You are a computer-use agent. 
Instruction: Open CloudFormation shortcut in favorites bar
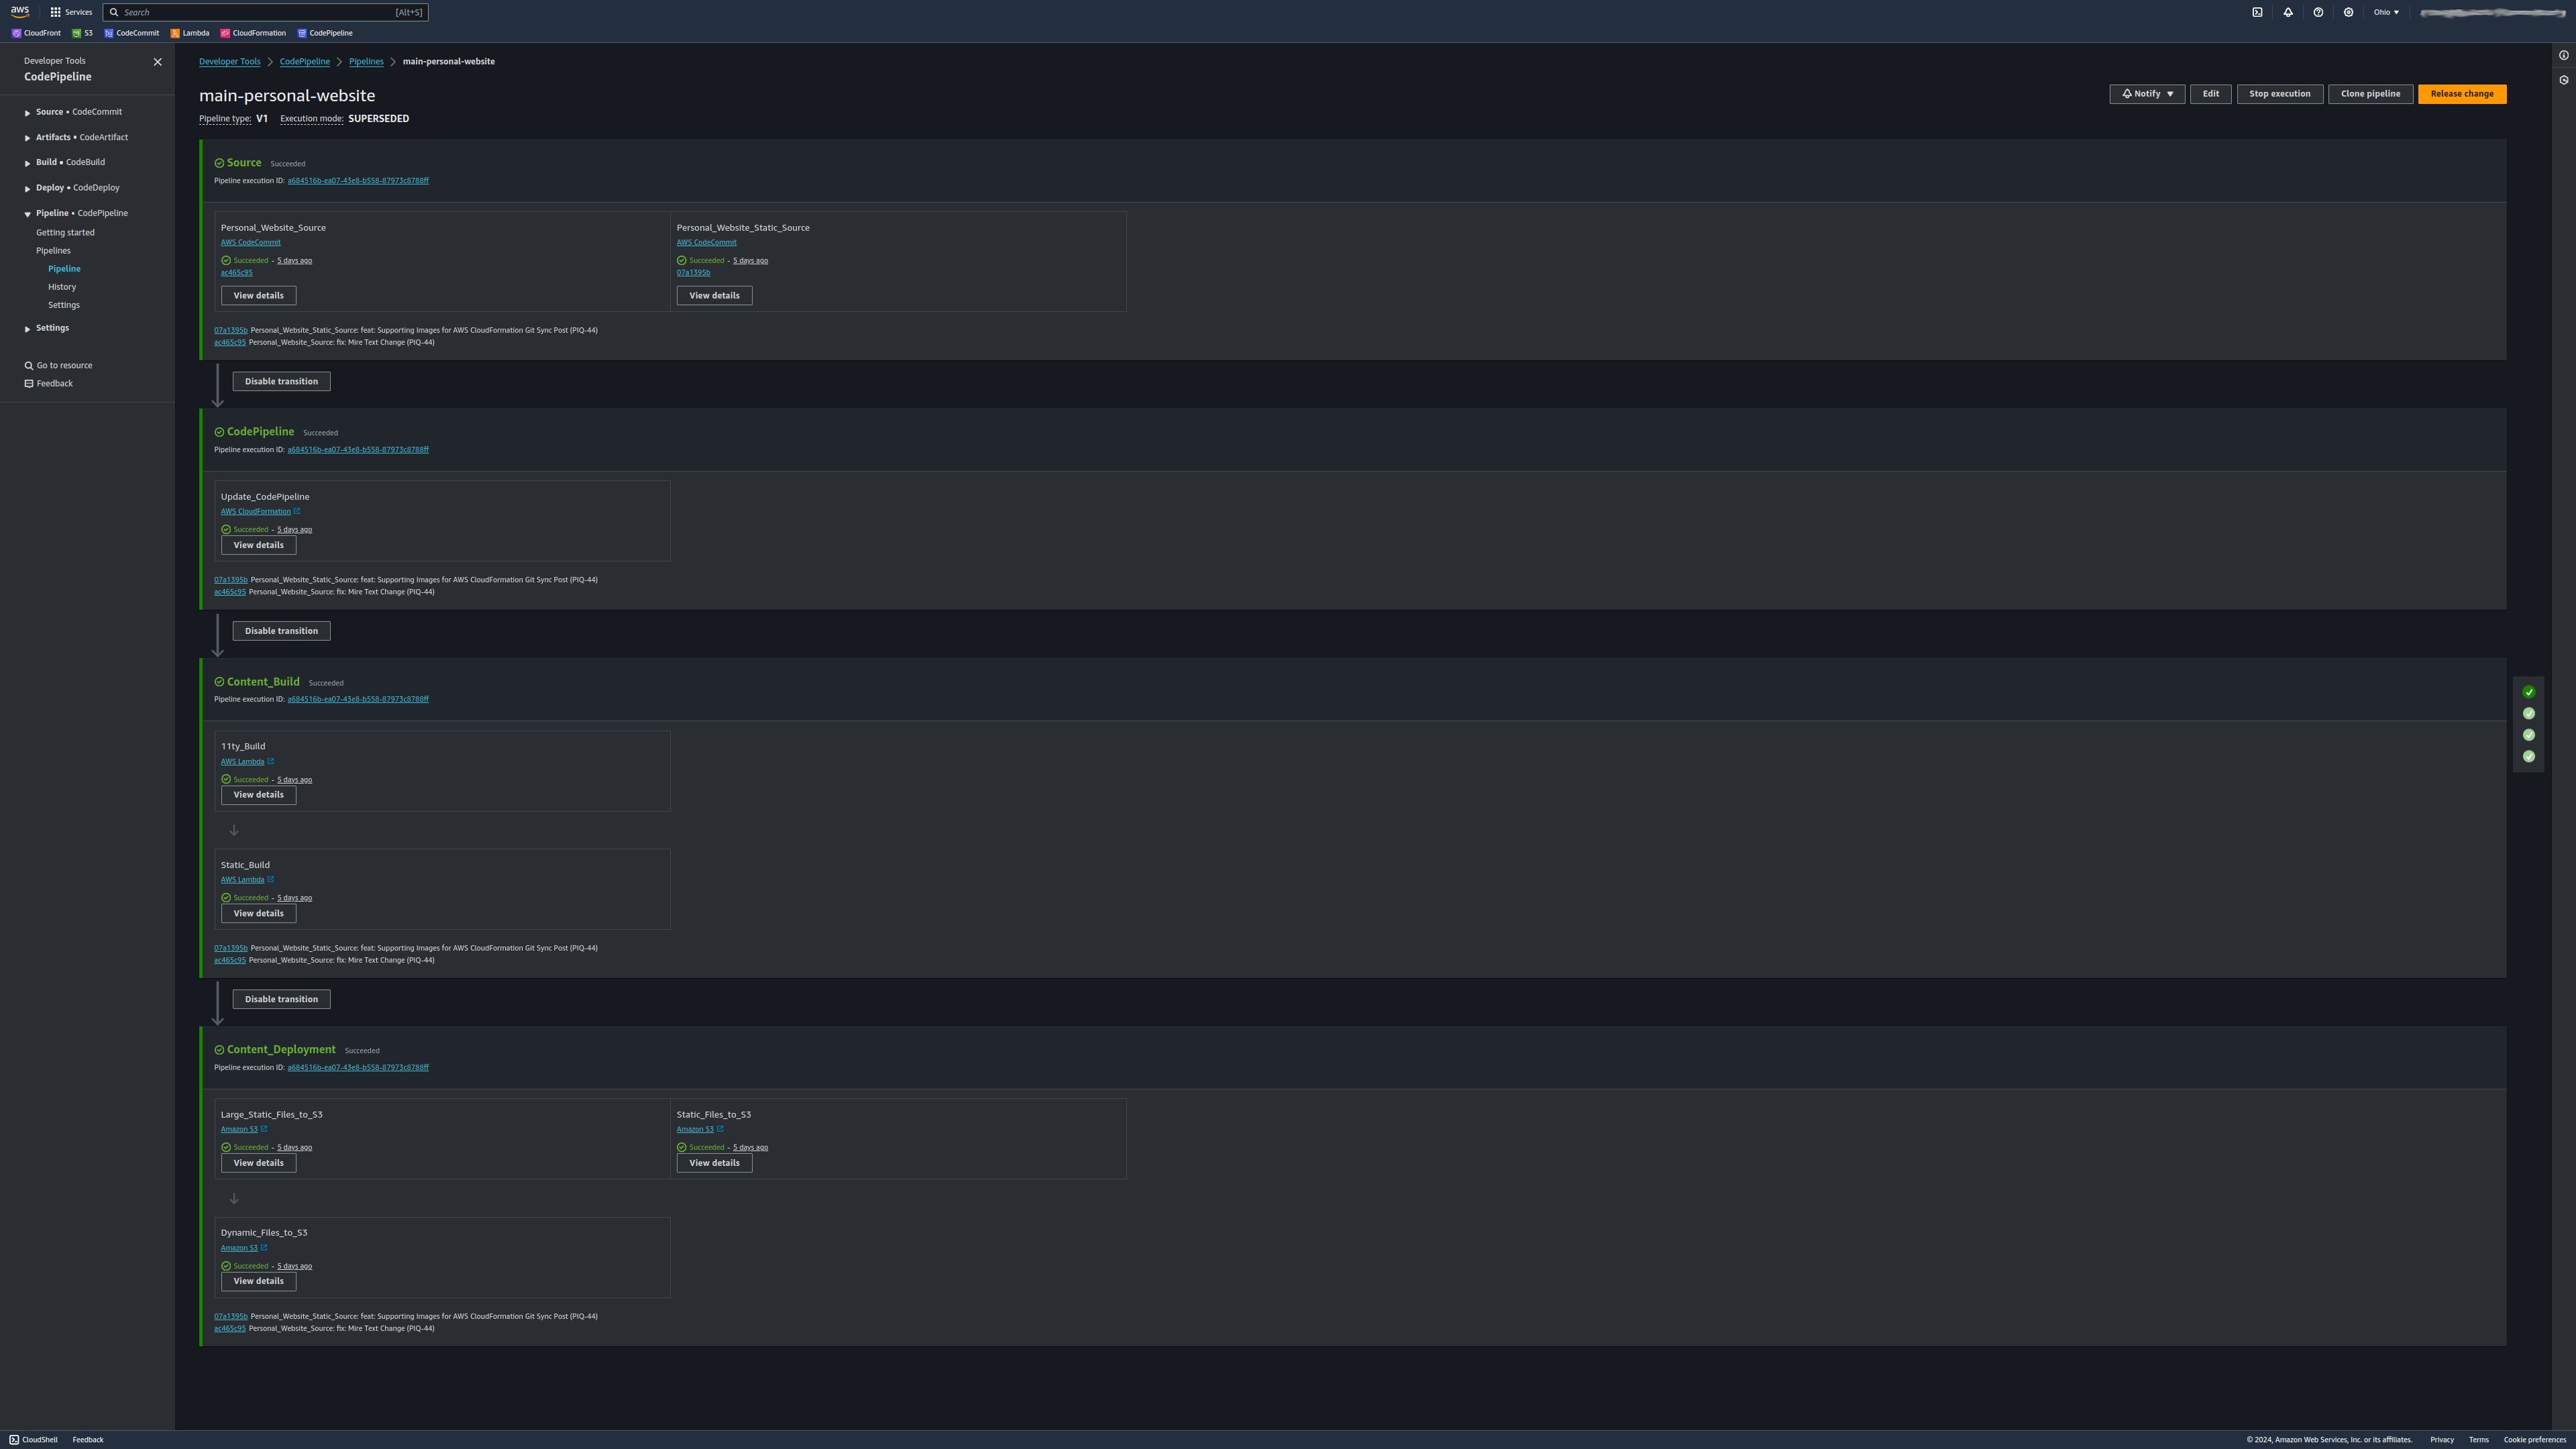click(253, 33)
